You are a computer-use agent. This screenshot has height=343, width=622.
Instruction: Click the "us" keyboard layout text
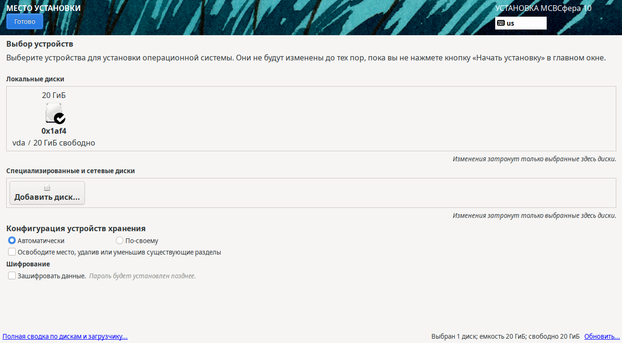tap(510, 23)
